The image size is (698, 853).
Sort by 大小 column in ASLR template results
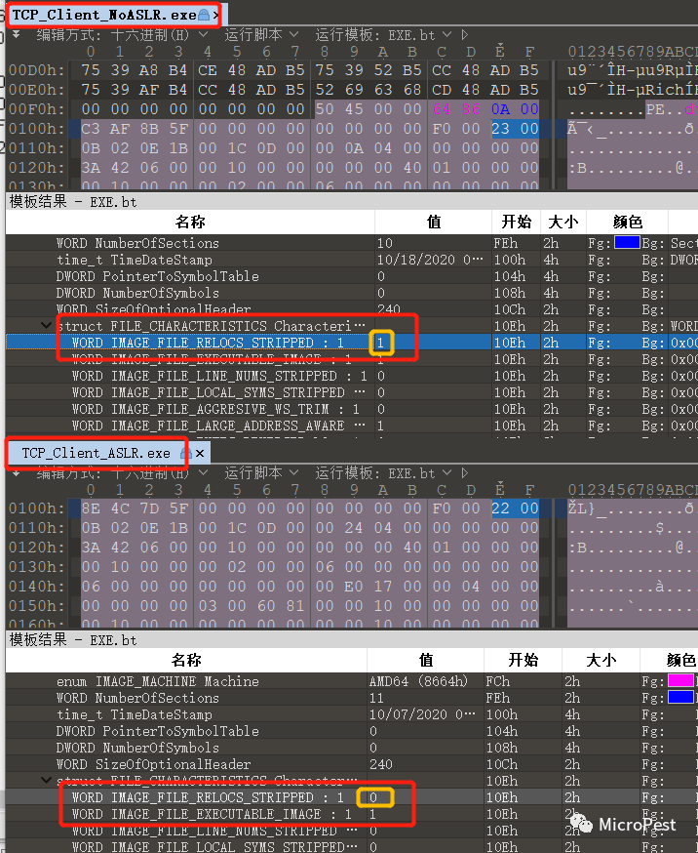601,660
